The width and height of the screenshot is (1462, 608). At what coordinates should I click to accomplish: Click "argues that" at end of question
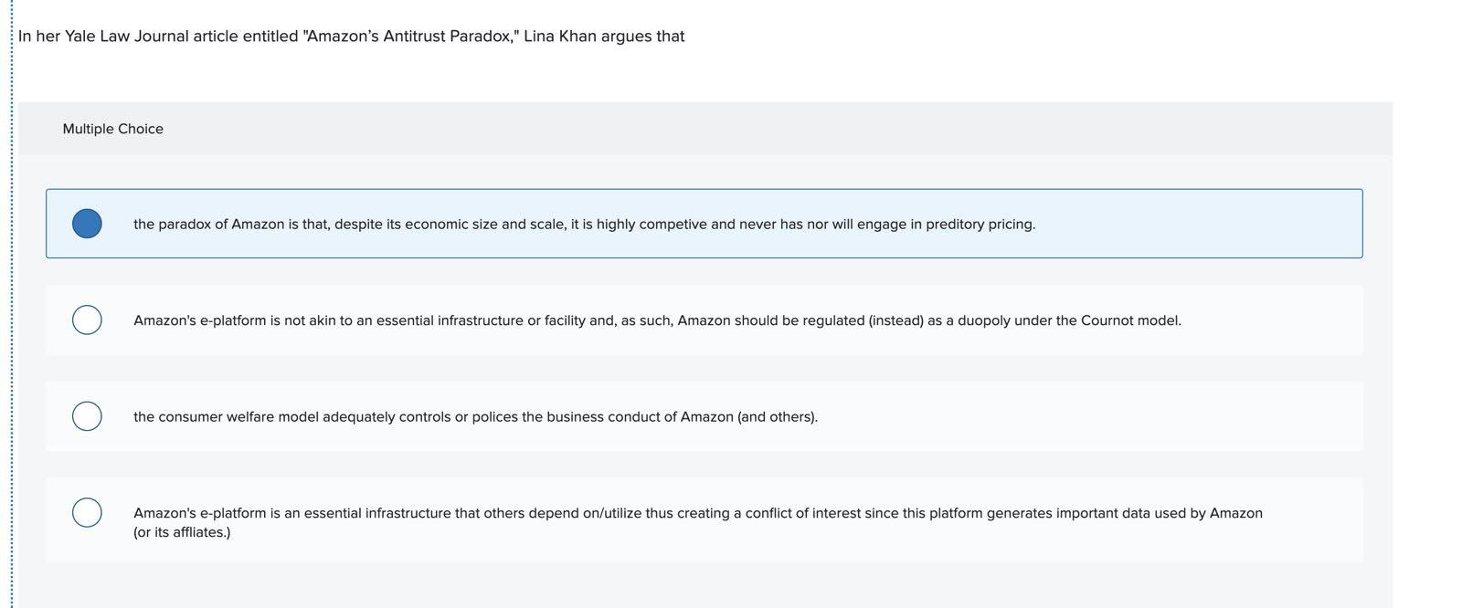click(642, 37)
